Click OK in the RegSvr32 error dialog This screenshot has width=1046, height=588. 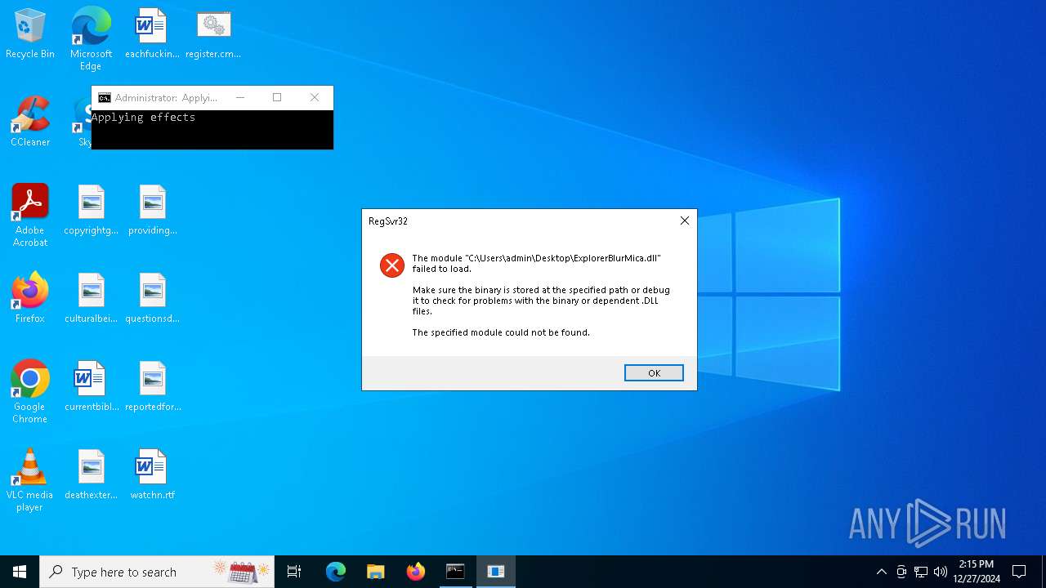click(x=654, y=372)
